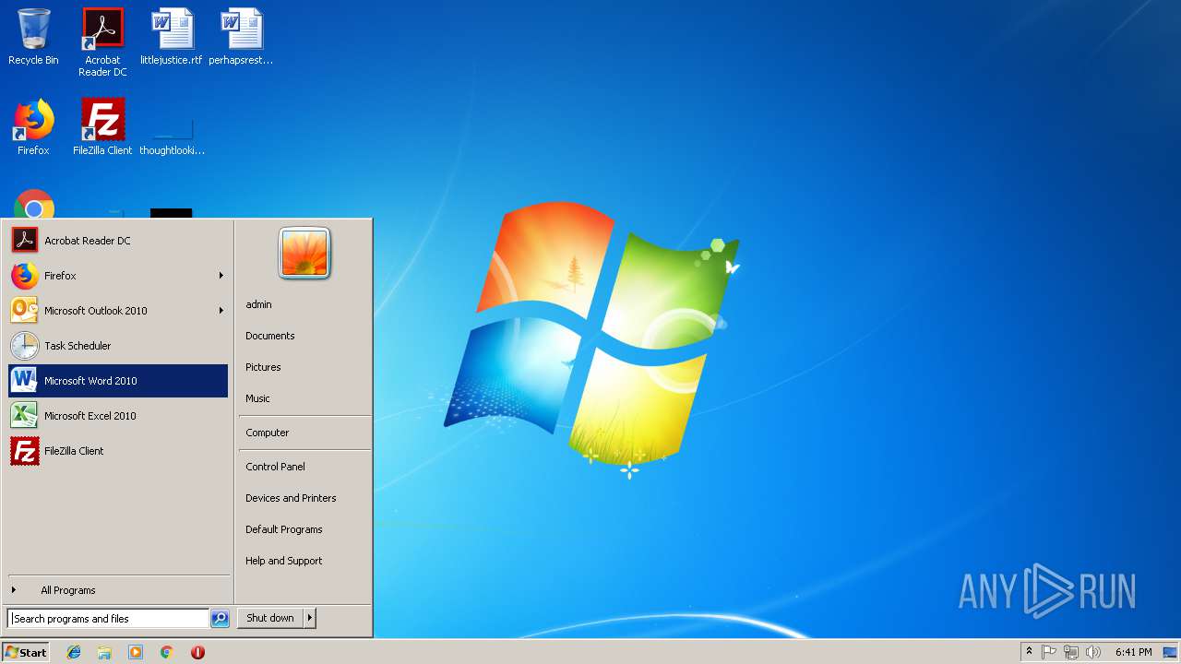Select the Acrobat Reader DC desktop shortcut
The height and width of the screenshot is (664, 1181).
(102, 42)
